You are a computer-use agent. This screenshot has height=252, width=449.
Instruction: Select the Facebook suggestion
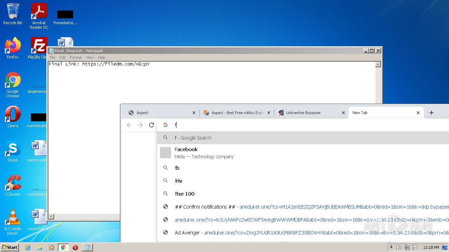point(303,153)
